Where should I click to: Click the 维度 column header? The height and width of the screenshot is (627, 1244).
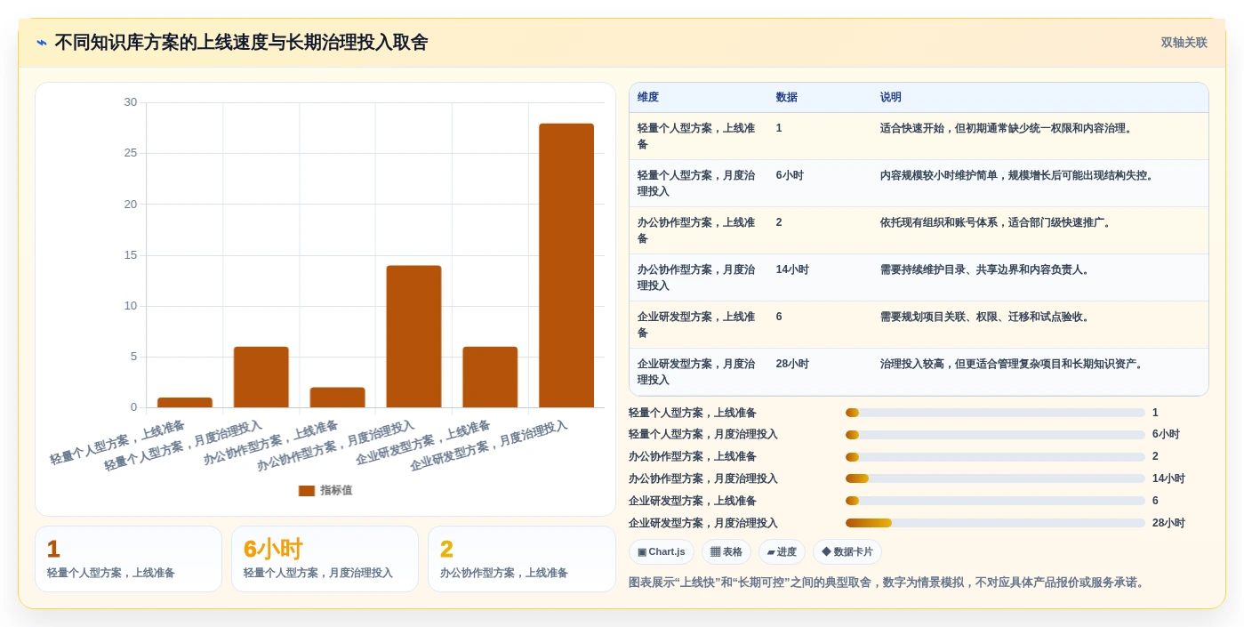point(648,98)
